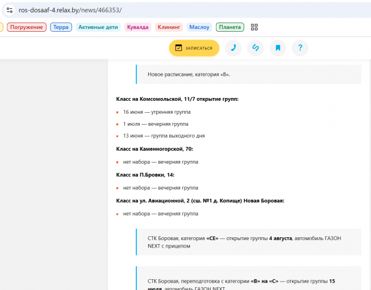The image size is (371, 290).
Task: Click the переподготовка «В» на «С» quote block
Action: coord(249,278)
